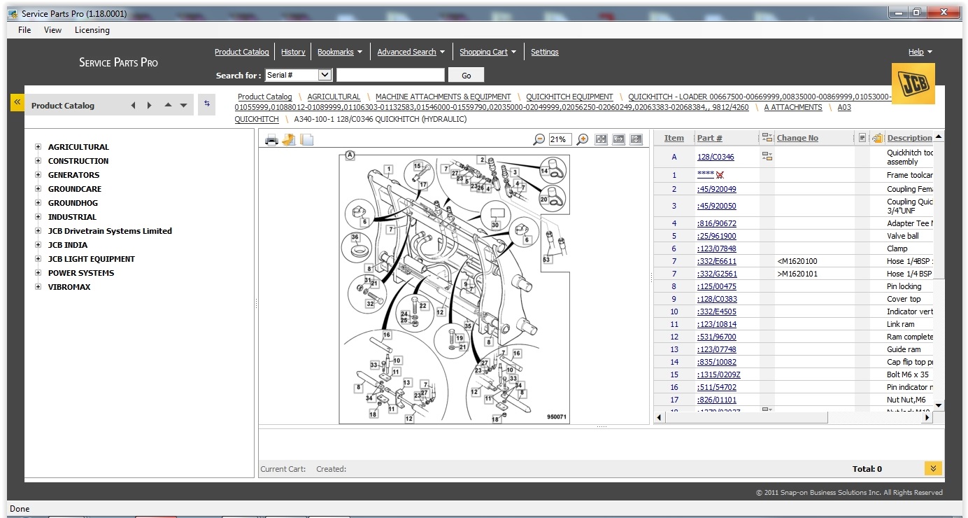The width and height of the screenshot is (968, 518).
Task: Select JCB LIGHT EQUIPMENT in the catalog tree
Action: click(x=91, y=259)
